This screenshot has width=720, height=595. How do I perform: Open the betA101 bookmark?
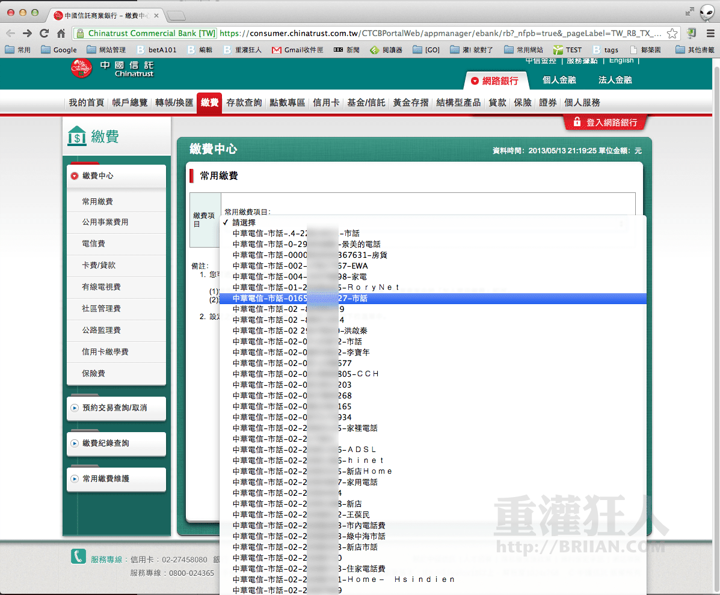pyautogui.click(x=156, y=49)
